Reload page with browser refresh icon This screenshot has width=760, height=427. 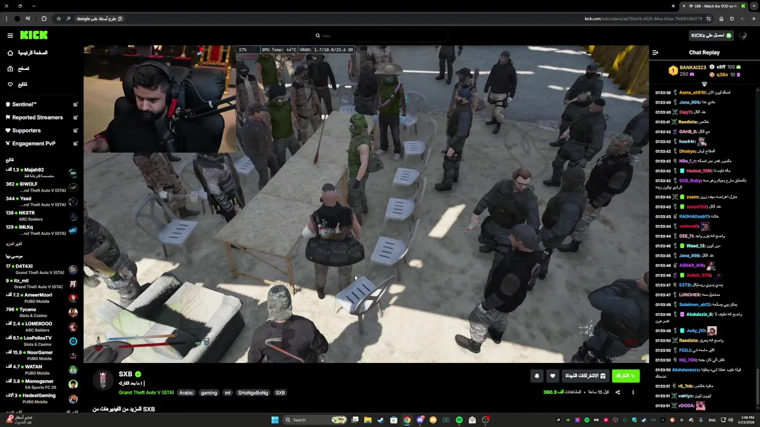731,19
